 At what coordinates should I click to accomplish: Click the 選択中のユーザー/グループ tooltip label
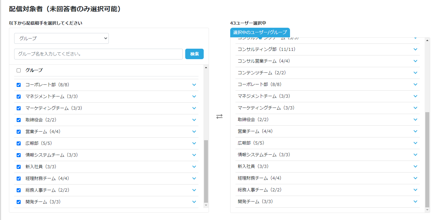260,32
